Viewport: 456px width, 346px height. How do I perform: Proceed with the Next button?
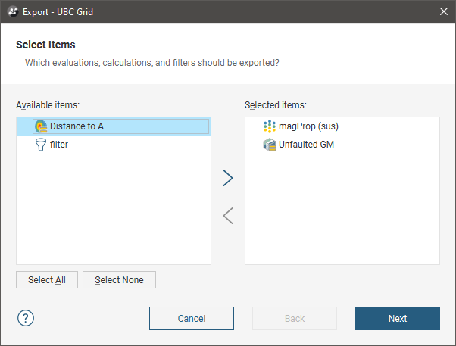tap(398, 319)
